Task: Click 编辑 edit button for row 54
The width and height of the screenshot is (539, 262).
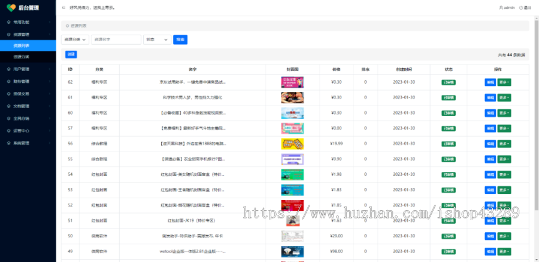Action: [490, 175]
